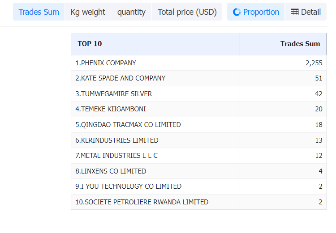Select TUMWEGAMIRE SILVER in the list
336x233 pixels.
(x=114, y=94)
